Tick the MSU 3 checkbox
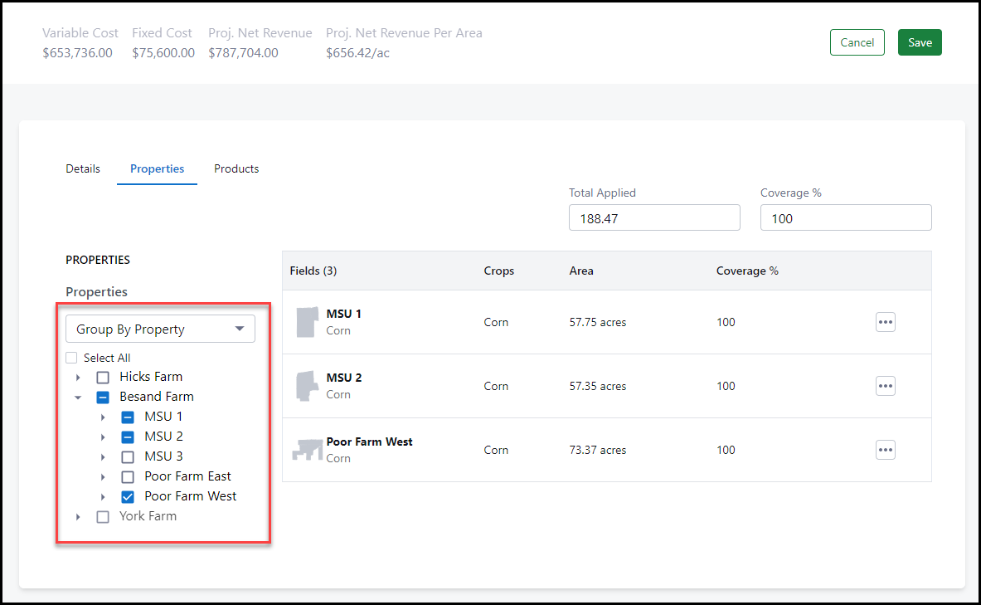Screen dimensions: 981x605 point(128,456)
